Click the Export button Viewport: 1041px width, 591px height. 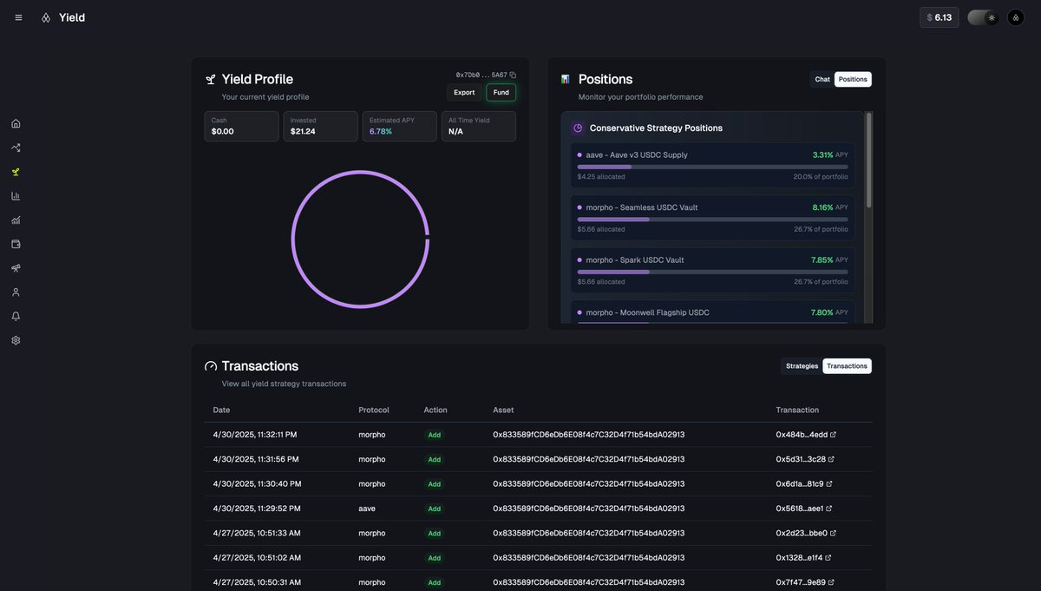[x=464, y=93]
